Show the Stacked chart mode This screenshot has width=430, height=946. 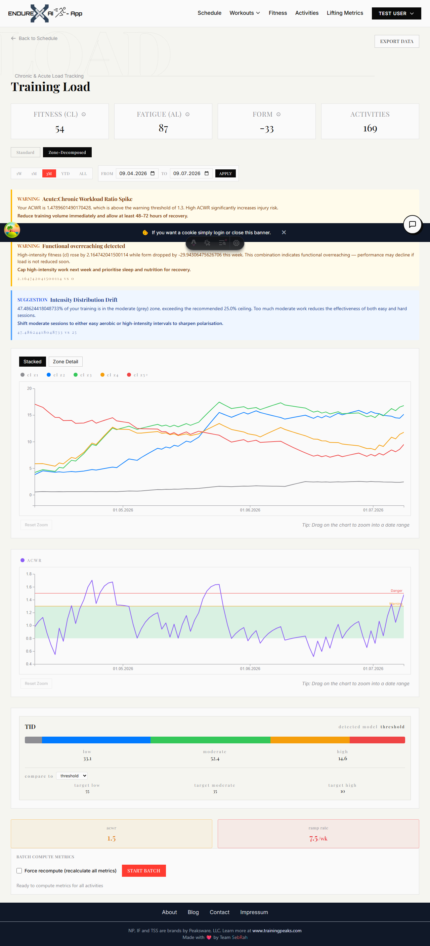32,361
